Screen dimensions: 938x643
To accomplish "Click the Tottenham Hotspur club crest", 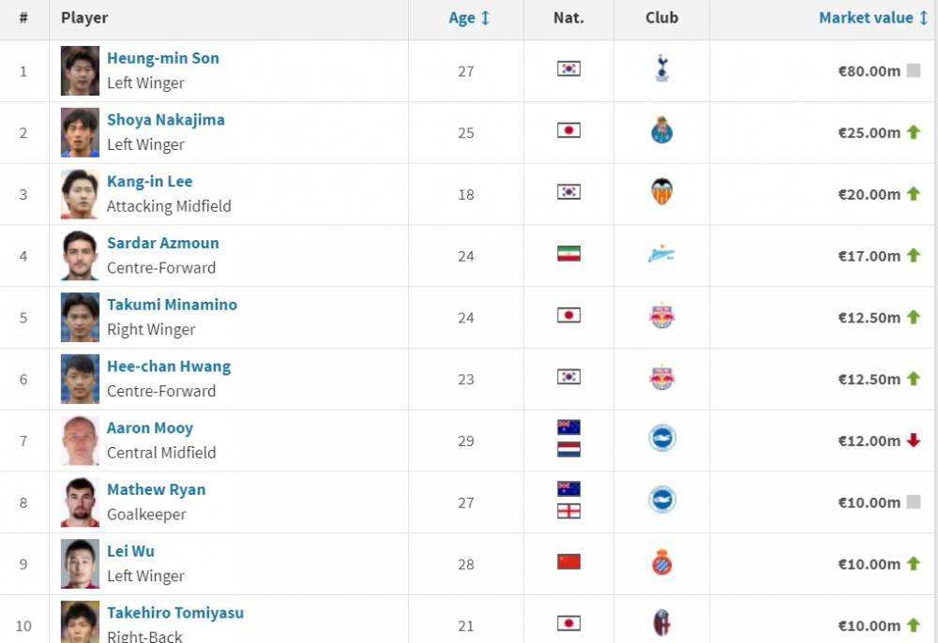I will pyautogui.click(x=661, y=68).
